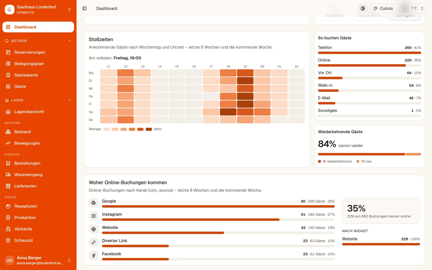Click the Culinix palette icon

pyautogui.click(x=376, y=8)
